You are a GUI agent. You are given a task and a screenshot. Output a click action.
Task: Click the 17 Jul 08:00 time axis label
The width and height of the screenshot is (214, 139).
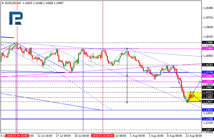click(63, 136)
